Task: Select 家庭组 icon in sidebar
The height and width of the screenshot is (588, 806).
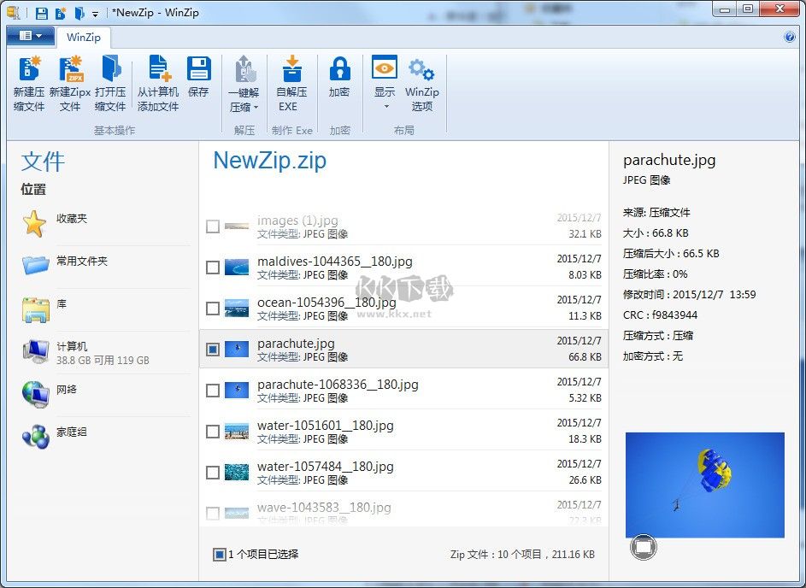Action: (35, 437)
